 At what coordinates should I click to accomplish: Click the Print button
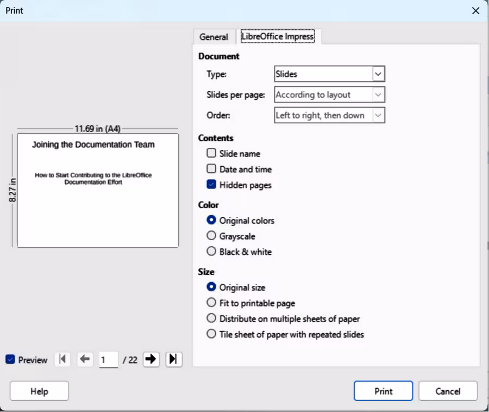coord(383,391)
